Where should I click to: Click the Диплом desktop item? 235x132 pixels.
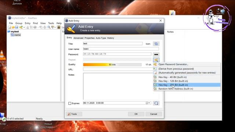point(17,4)
